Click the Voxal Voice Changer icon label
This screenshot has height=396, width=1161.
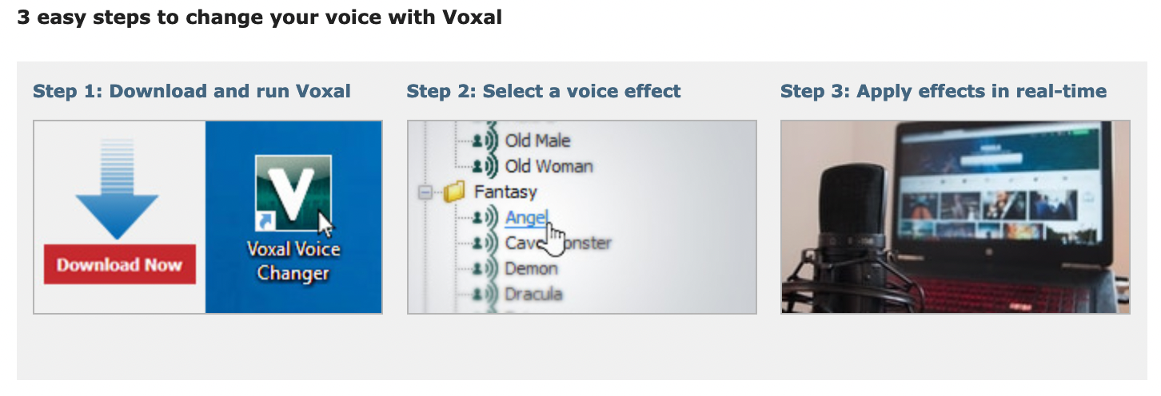point(293,262)
